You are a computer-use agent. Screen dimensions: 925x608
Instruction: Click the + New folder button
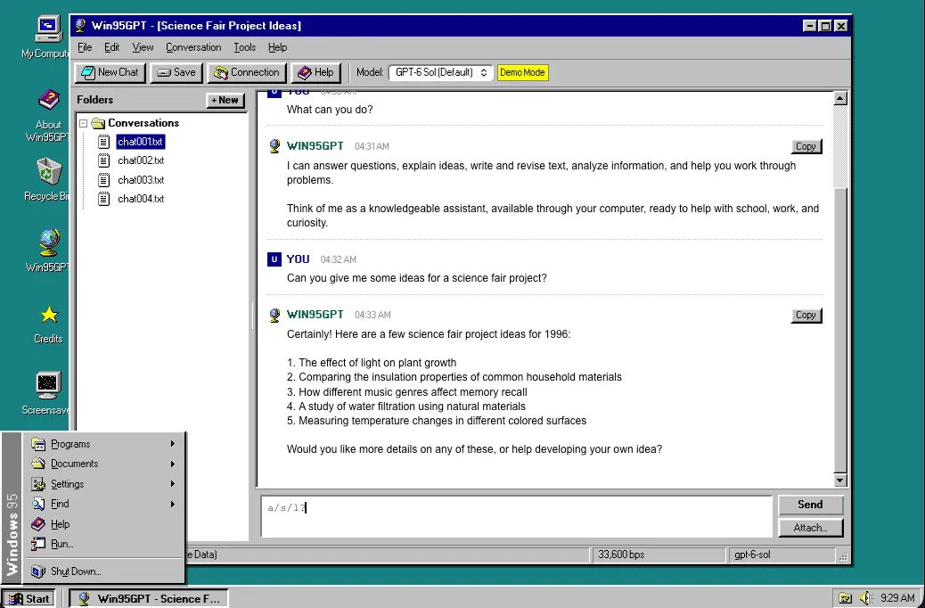225,101
